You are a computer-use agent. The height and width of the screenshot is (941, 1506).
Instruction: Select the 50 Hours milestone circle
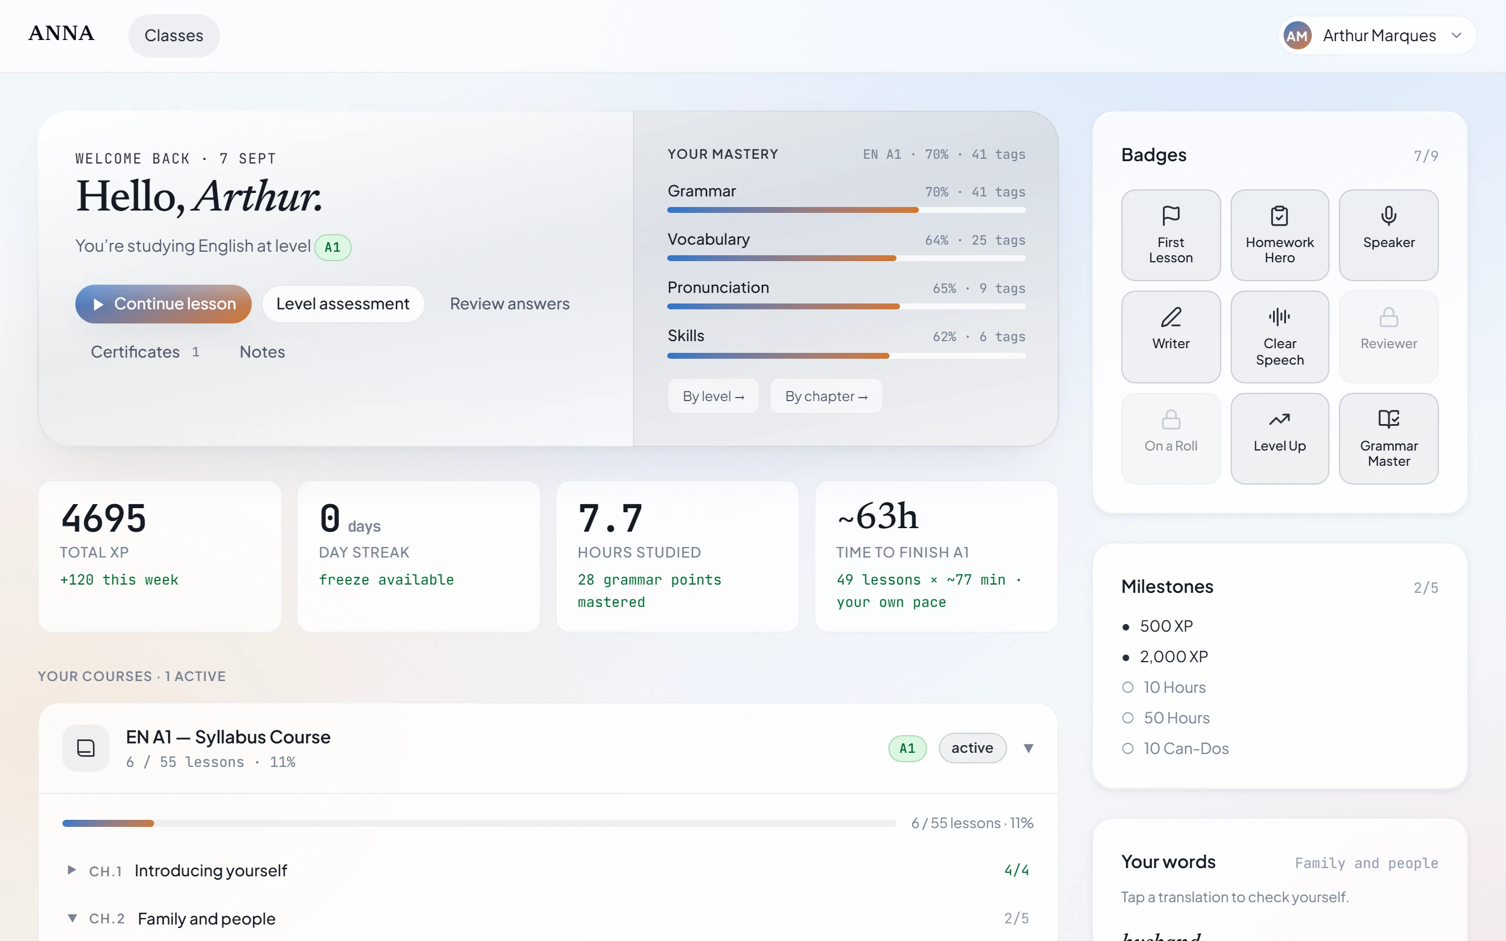(x=1128, y=718)
